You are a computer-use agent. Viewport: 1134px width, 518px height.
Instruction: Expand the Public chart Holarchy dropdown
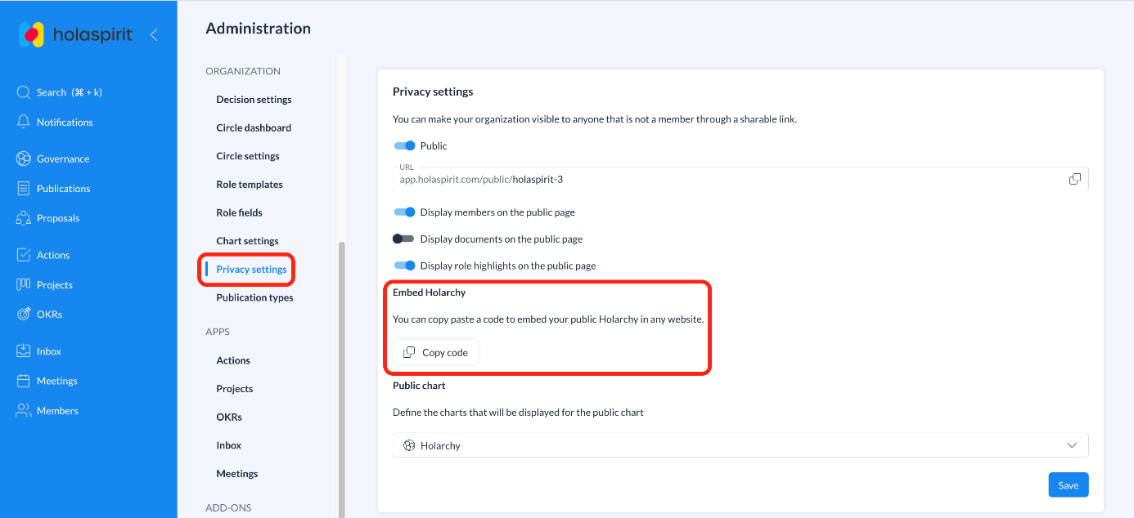(x=740, y=445)
